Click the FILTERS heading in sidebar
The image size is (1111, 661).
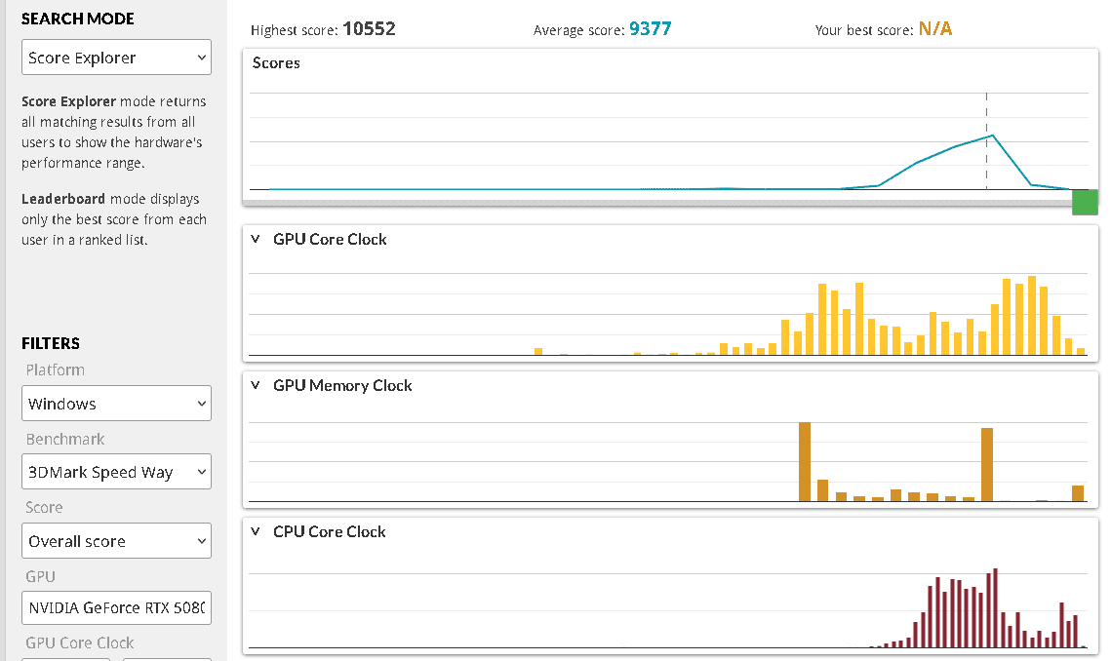(51, 343)
